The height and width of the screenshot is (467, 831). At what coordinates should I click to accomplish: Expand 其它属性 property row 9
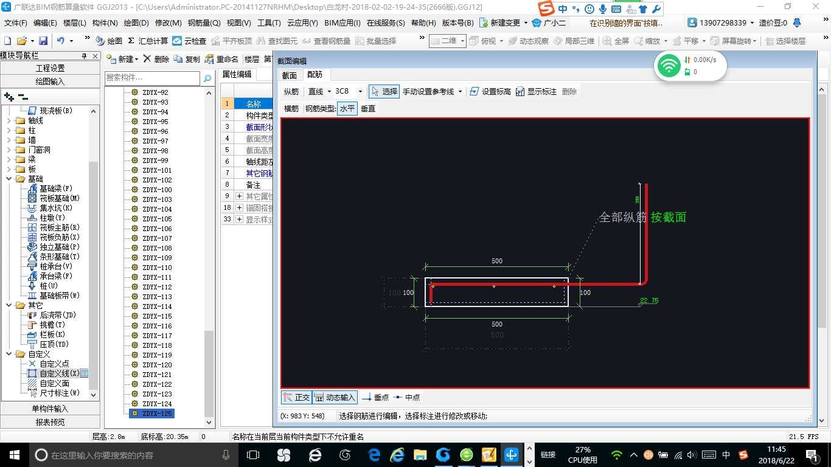pyautogui.click(x=239, y=196)
